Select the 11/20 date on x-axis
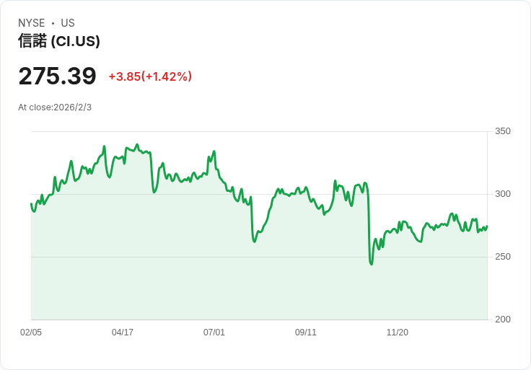The height and width of the screenshot is (370, 531). [398, 332]
